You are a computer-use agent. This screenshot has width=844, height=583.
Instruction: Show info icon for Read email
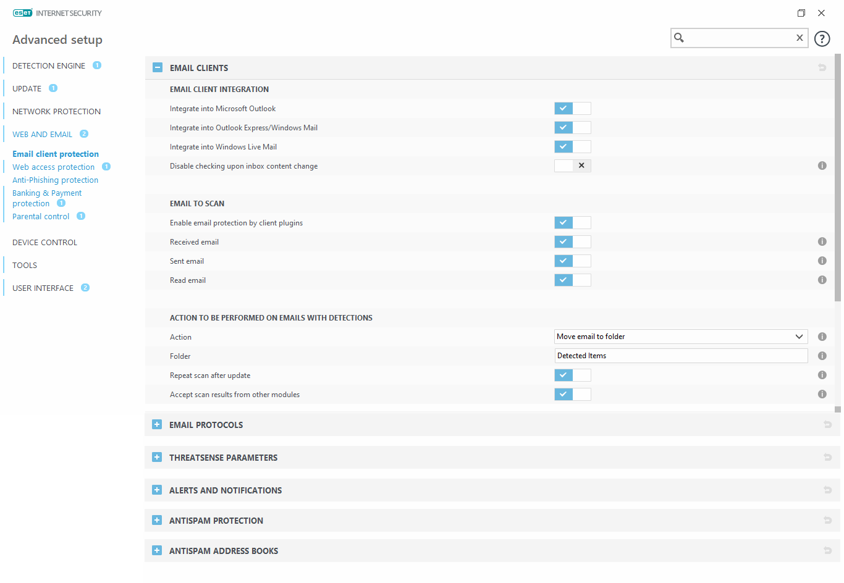(x=822, y=280)
